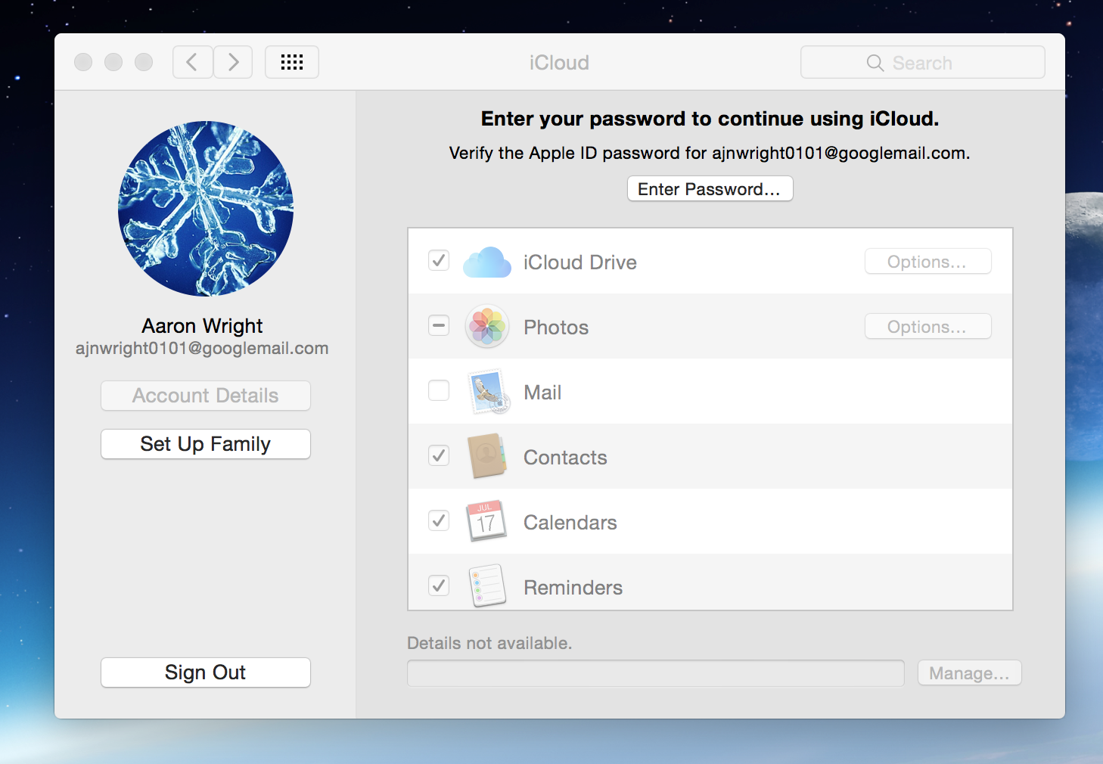Click the 'Details not available.' text

(489, 643)
